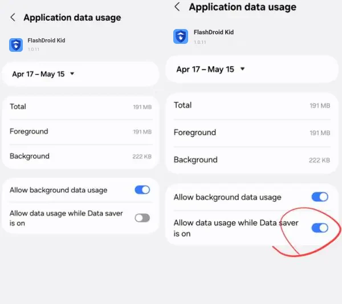Viewport: 342px width, 304px height.
Task: Select Total row in left screenshot
Action: tap(81, 106)
